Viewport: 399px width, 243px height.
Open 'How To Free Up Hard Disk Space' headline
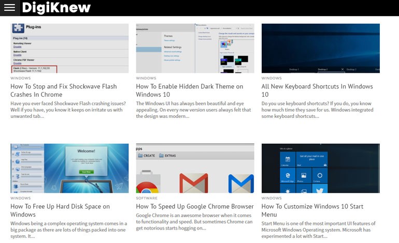tap(60, 210)
